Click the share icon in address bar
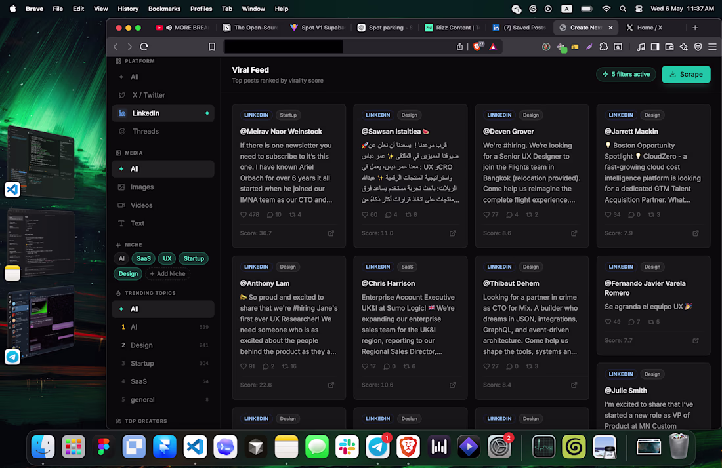This screenshot has width=722, height=468. pos(459,47)
